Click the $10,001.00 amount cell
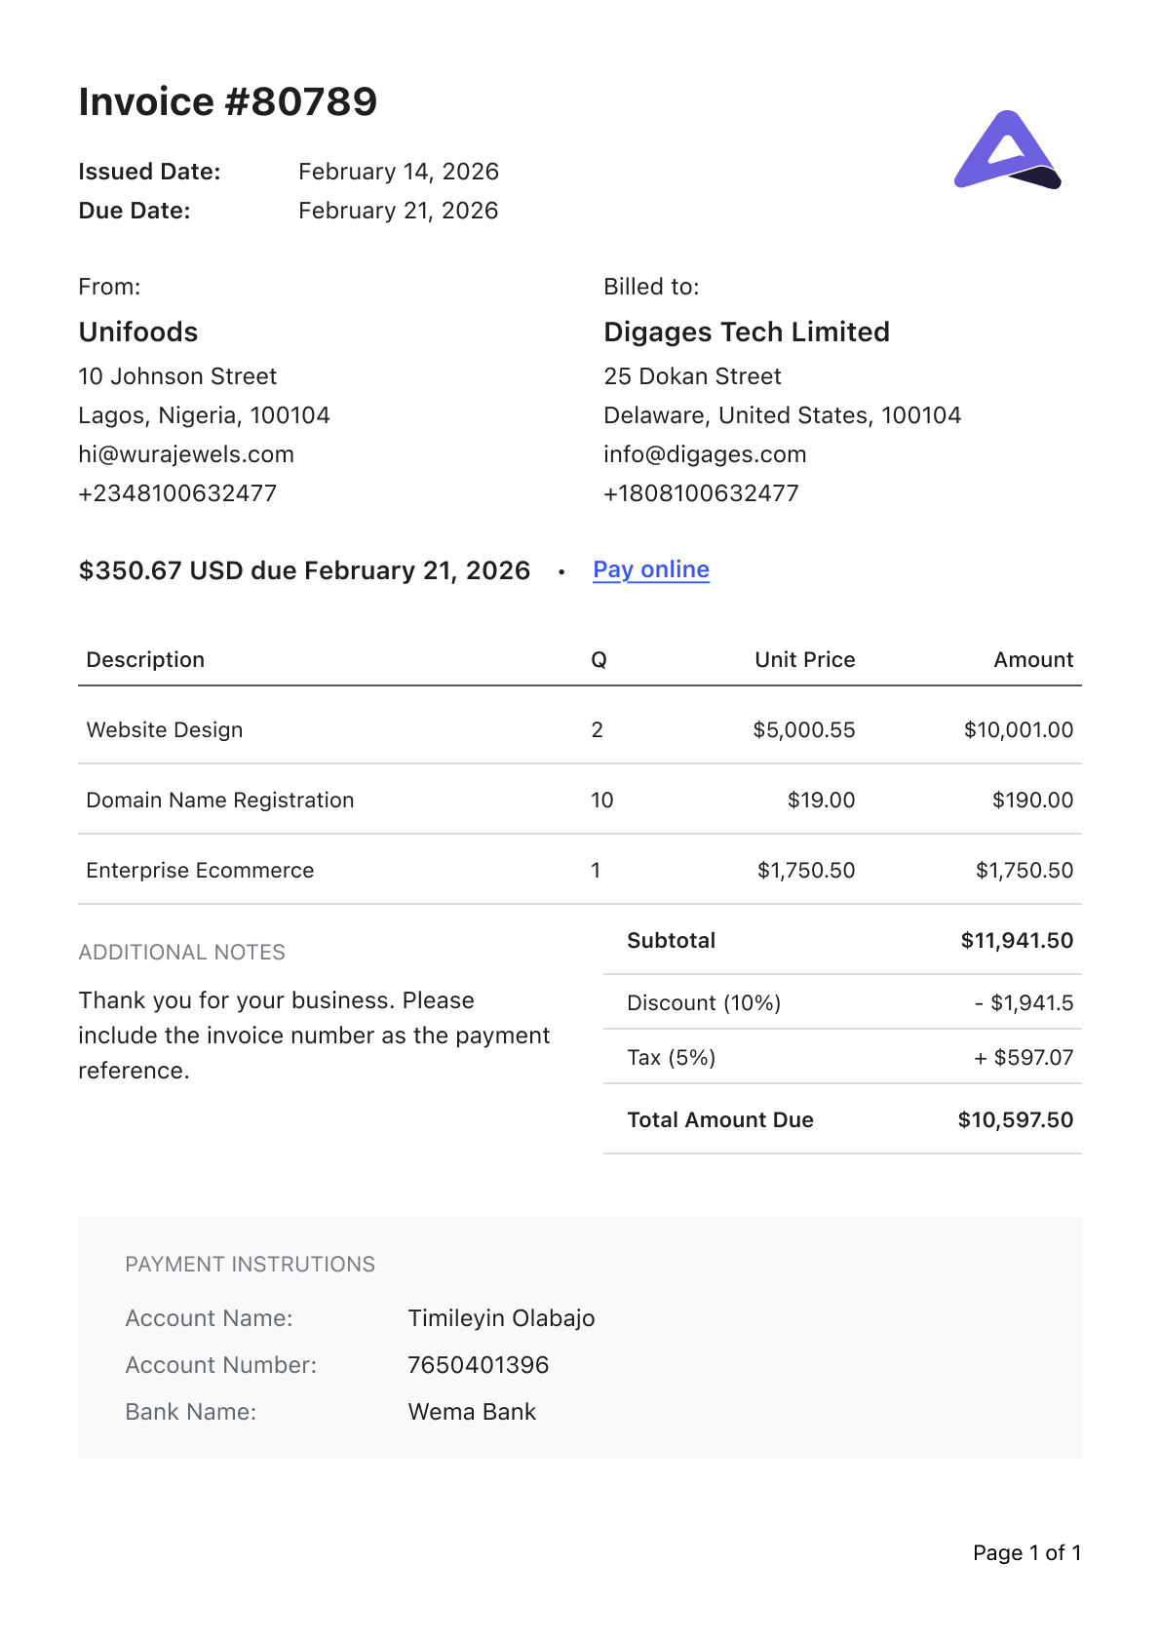Image resolution: width=1160 pixels, height=1642 pixels. [x=1019, y=730]
